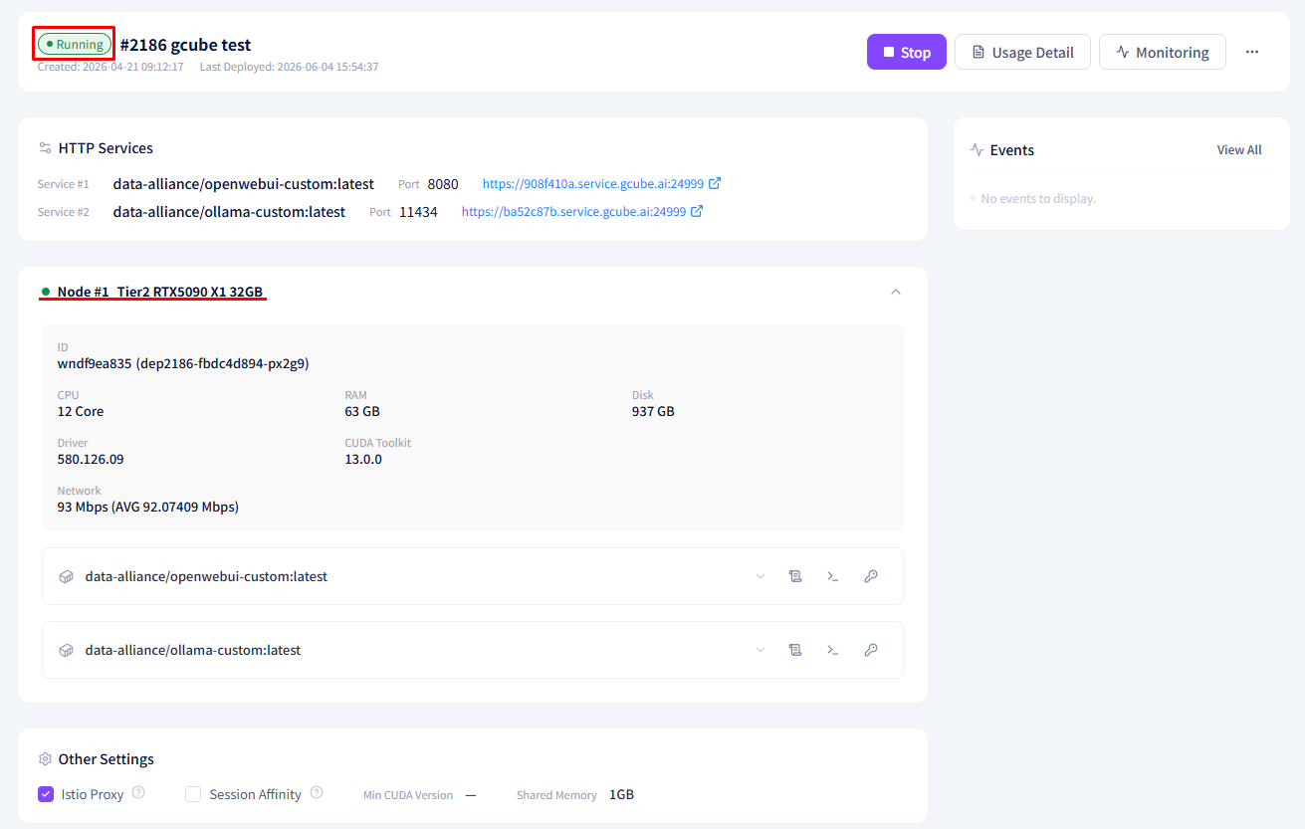Click key icon on ollama-custom row
Viewport: 1305px width, 829px height.
click(x=871, y=650)
